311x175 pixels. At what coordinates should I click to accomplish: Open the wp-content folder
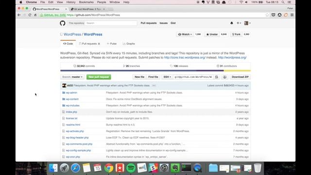coord(72,99)
